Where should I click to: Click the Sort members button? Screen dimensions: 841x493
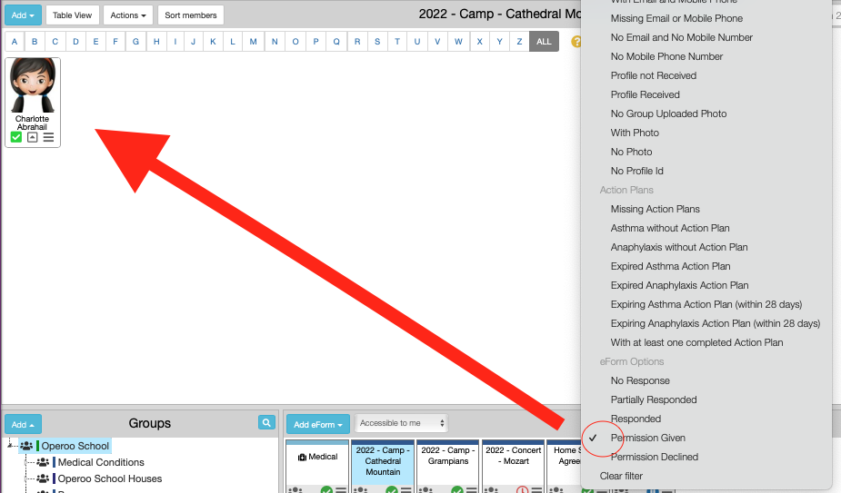(190, 15)
